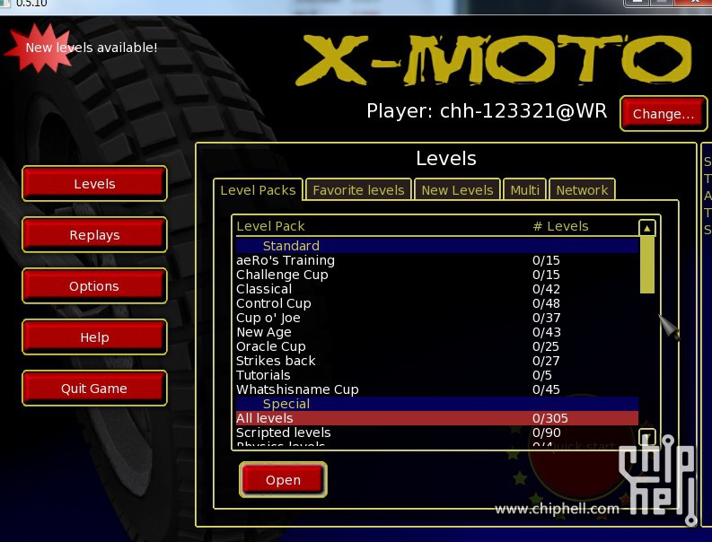Viewport: 712px width, 542px height.
Task: Click the 0/305 level count value
Action: [549, 418]
